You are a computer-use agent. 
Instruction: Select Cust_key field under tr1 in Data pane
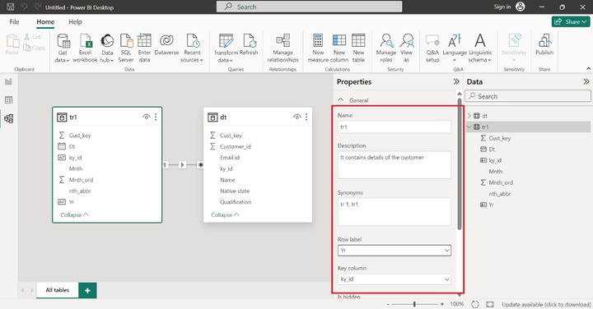pyautogui.click(x=499, y=138)
